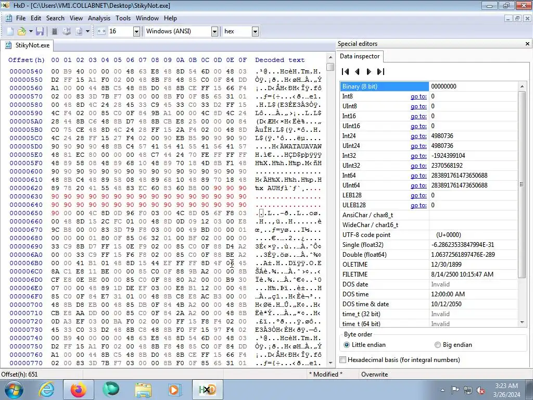Viewport: 533px width, 400px height.
Task: Click hex editor scrollbar up arrow
Action: point(330,57)
